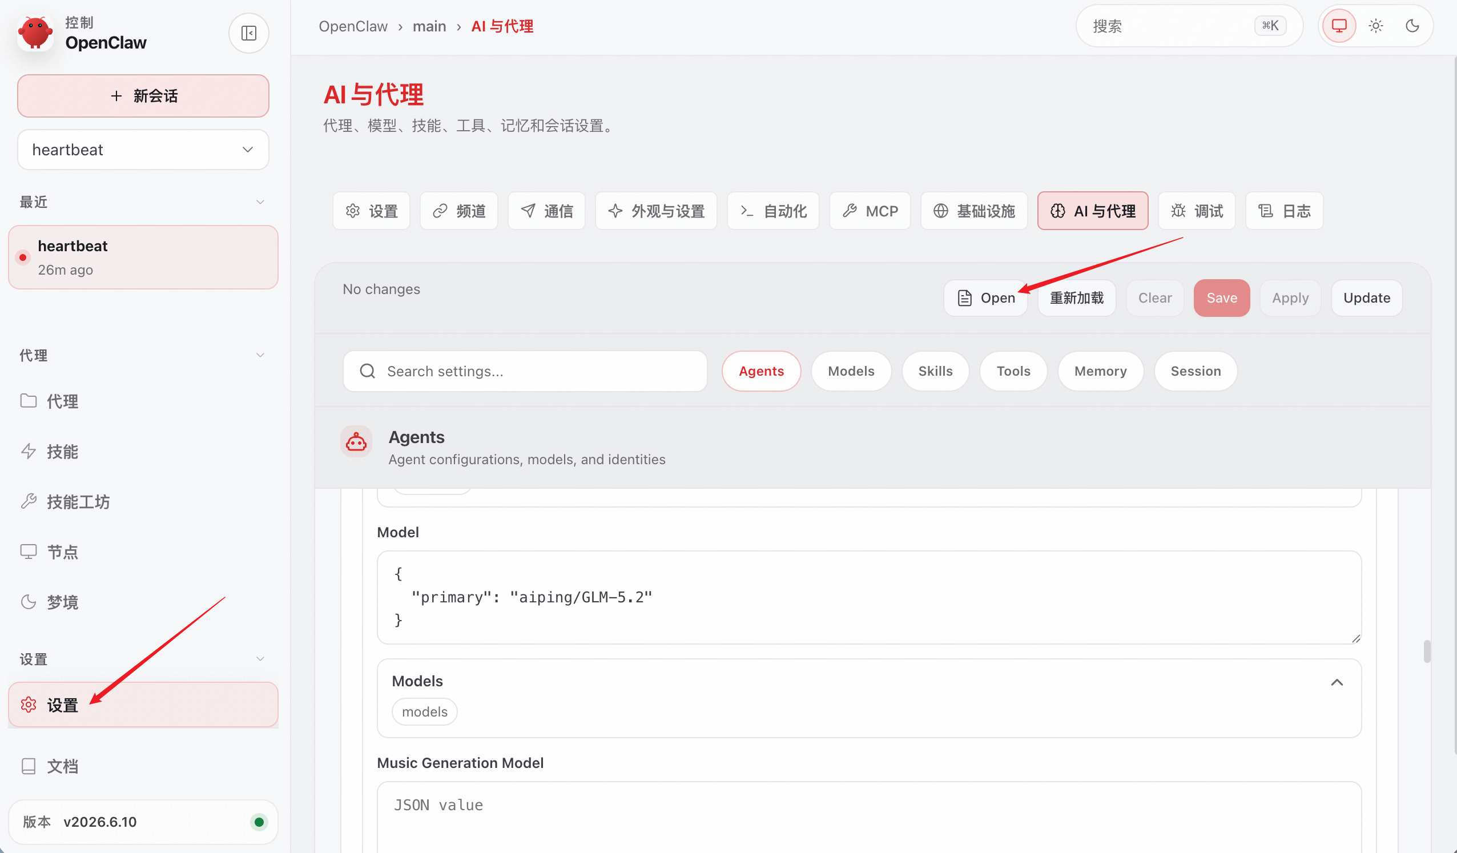Image resolution: width=1457 pixels, height=853 pixels.
Task: Select the Models filter pill
Action: click(x=851, y=371)
